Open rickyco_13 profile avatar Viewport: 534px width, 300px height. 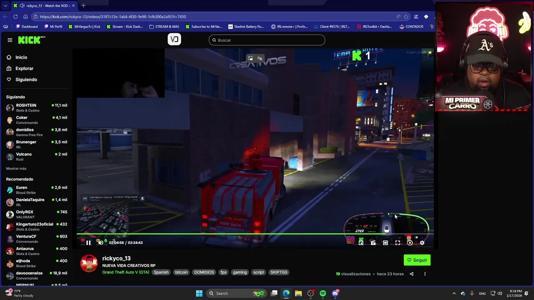tap(89, 263)
